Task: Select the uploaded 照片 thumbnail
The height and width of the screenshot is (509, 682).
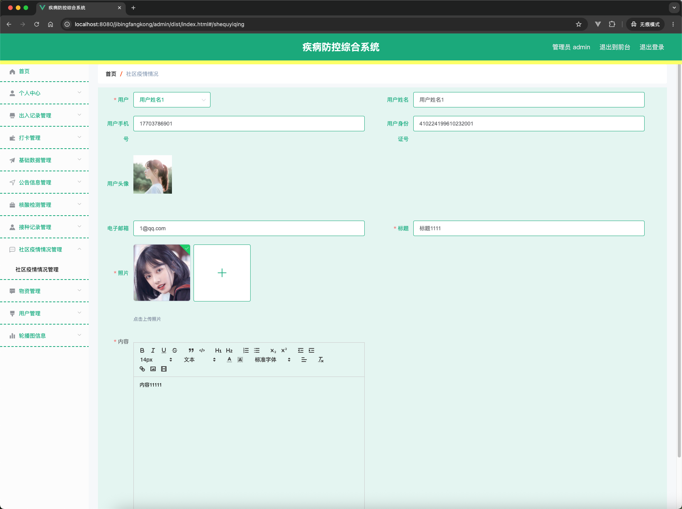Action: click(162, 273)
